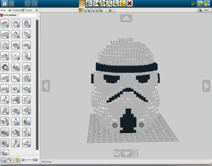Expand the basic 2x2 brick category
This screenshot has width=212, height=166.
pyautogui.click(x=5, y=23)
